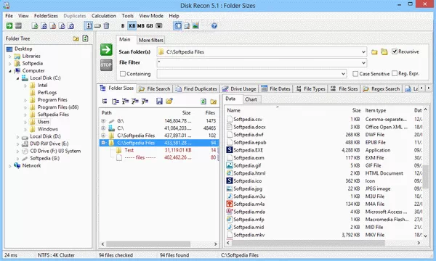Select Softpedia.EXE in the file list
Viewport: 436px width, 261px height.
click(x=248, y=150)
